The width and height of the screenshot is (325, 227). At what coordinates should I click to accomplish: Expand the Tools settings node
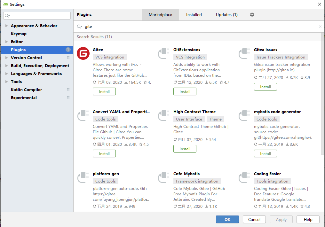pyautogui.click(x=7, y=82)
